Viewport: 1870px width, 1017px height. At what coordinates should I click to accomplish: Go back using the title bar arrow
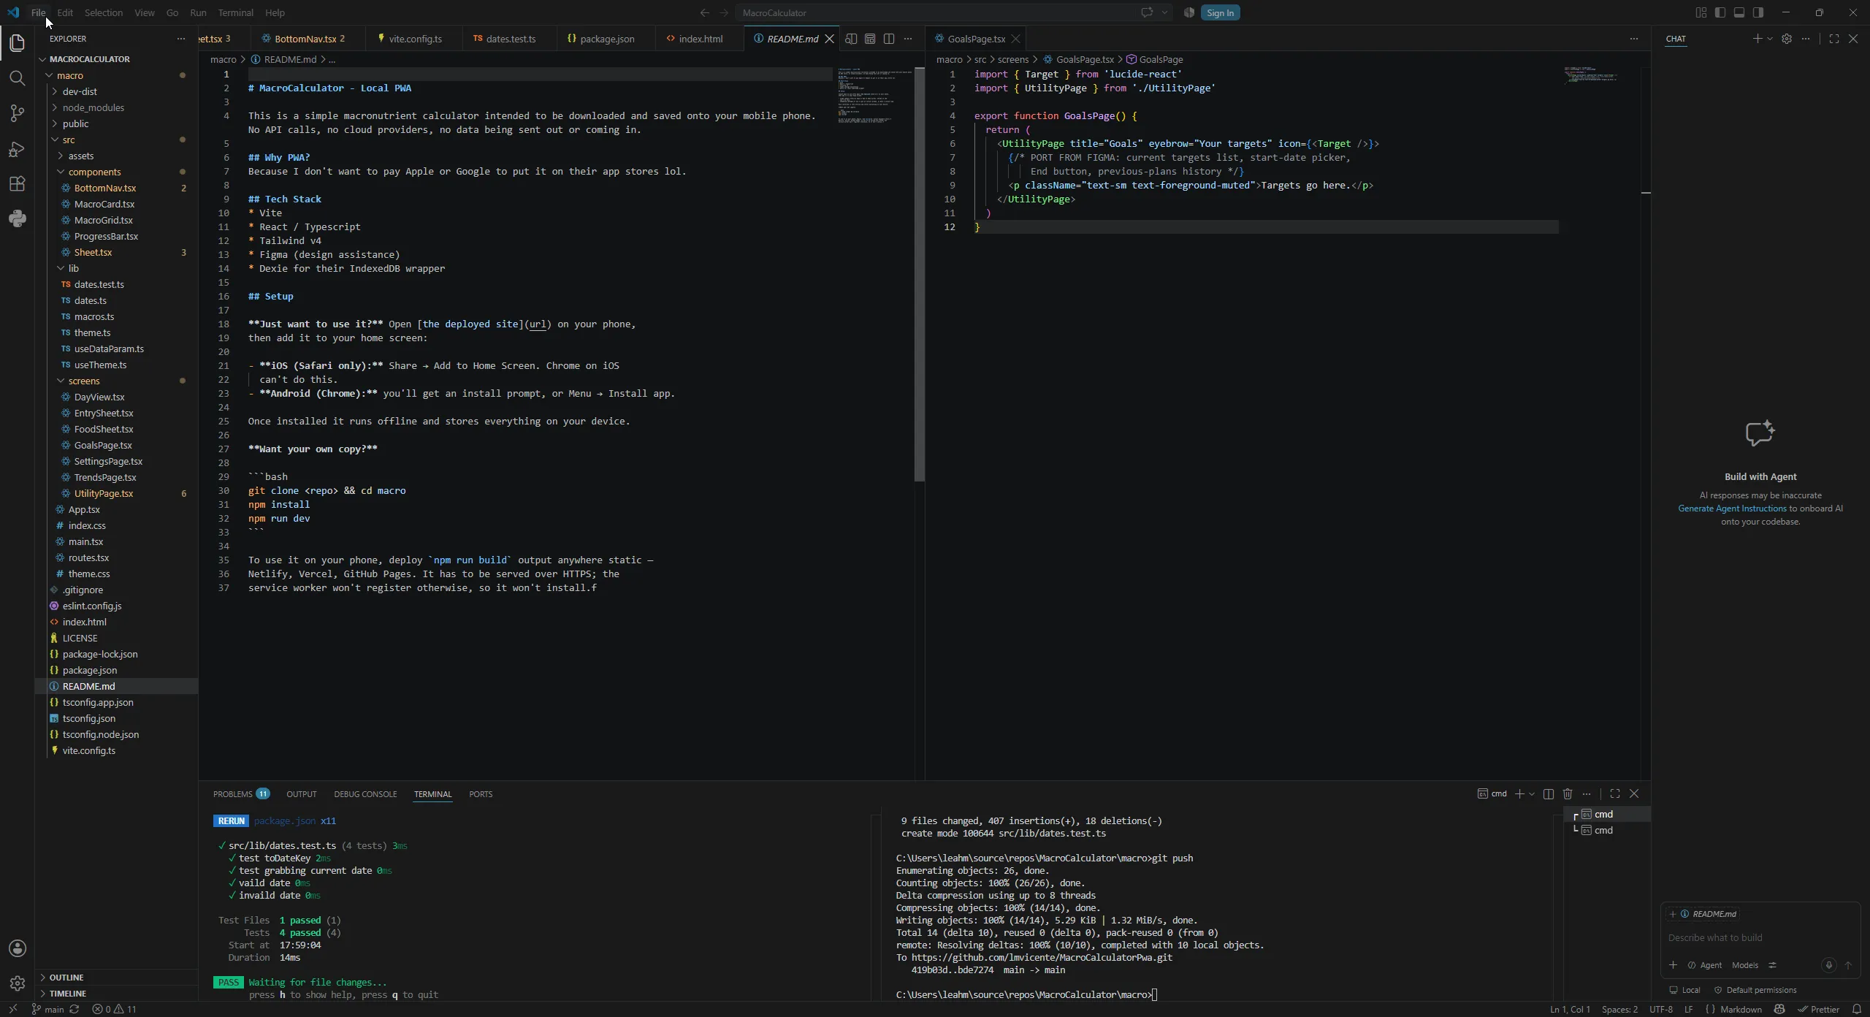tap(704, 12)
